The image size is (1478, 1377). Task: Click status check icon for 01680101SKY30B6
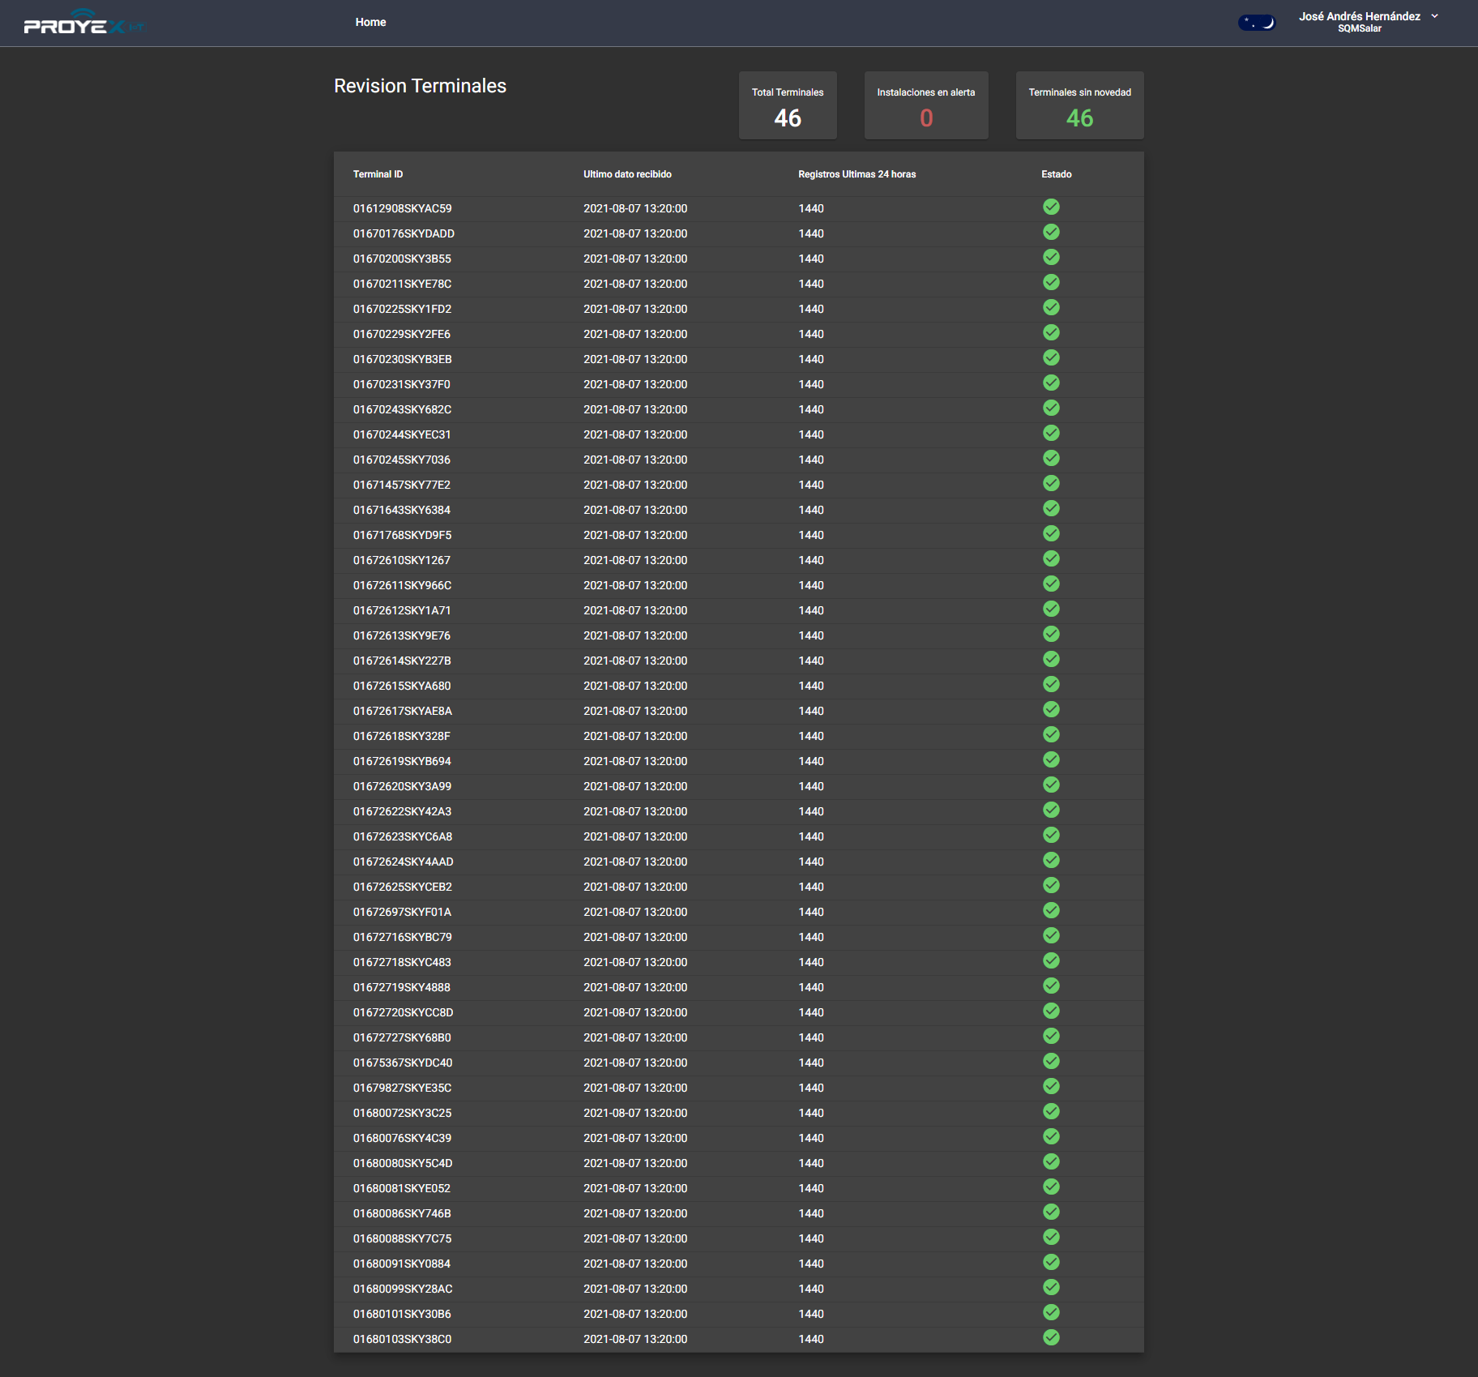click(1051, 1312)
